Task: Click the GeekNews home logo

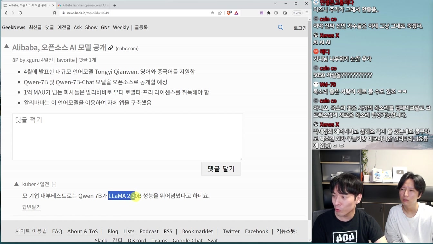Action: coord(14,27)
